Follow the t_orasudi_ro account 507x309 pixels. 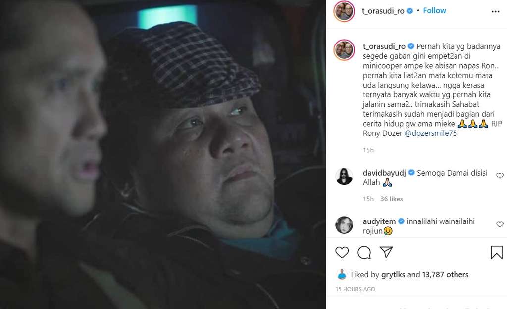434,11
